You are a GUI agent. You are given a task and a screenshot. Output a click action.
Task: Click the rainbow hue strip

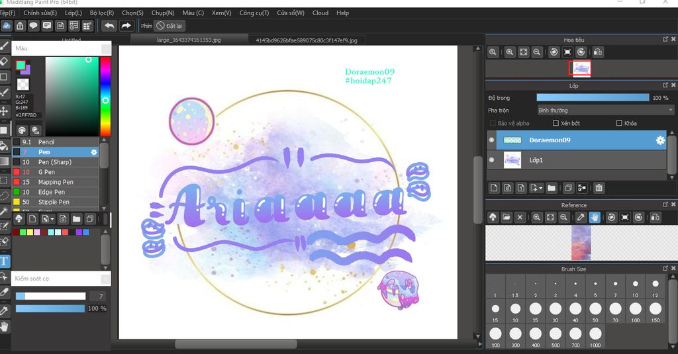click(105, 97)
